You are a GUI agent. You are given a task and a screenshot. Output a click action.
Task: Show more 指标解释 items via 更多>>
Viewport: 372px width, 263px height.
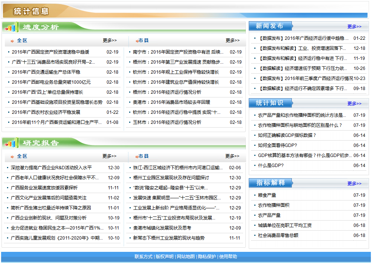[354, 183]
